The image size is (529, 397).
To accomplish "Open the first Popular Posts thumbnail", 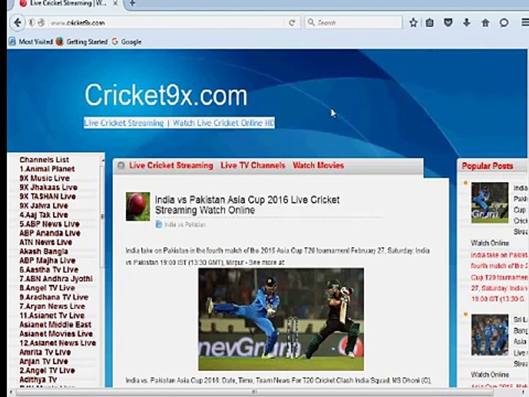I will coord(489,202).
